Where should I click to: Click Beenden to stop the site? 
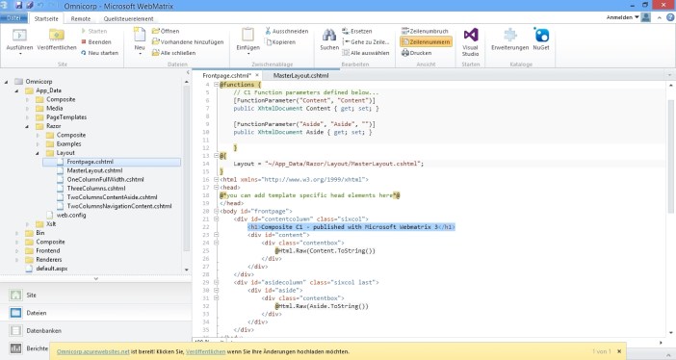(x=96, y=41)
